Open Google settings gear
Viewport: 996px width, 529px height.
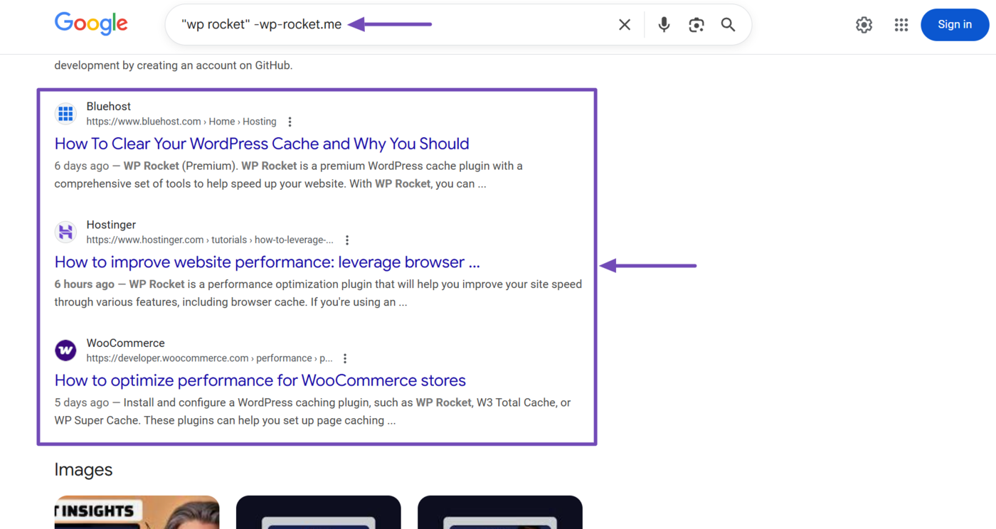tap(864, 25)
